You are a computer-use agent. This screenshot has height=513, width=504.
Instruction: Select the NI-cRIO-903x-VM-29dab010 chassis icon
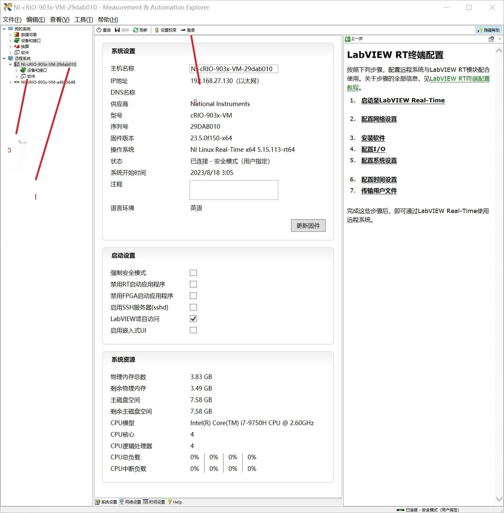(17, 64)
